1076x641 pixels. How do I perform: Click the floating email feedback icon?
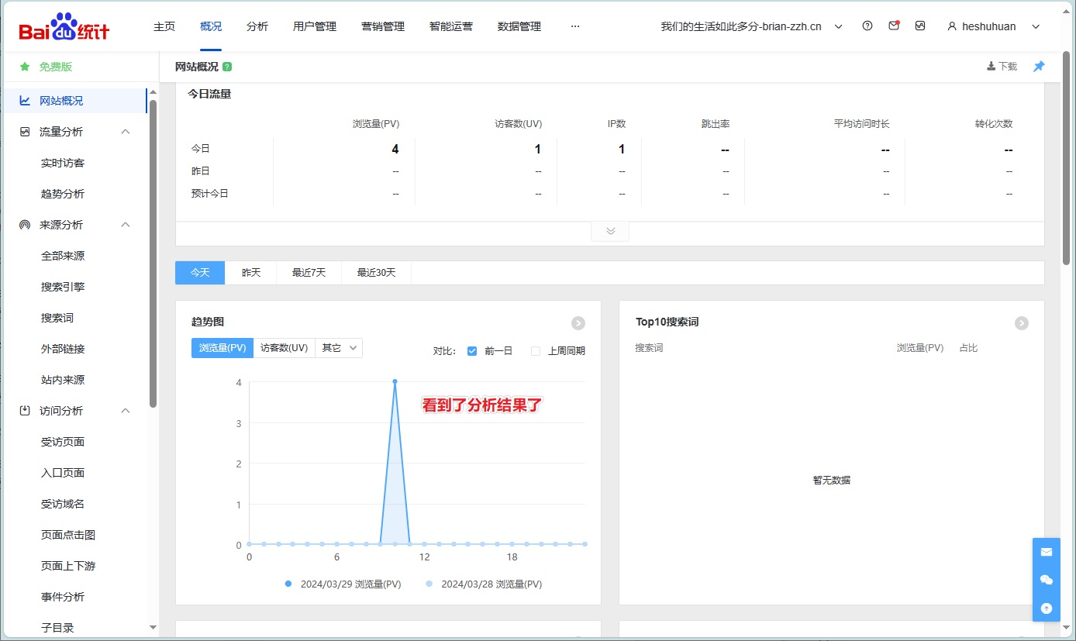coord(1047,552)
